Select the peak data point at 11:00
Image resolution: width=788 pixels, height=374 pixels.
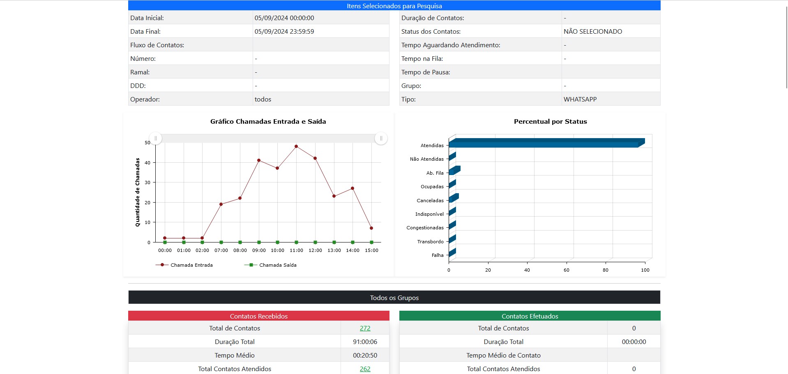(296, 146)
